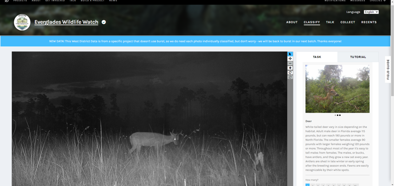Image resolution: width=394 pixels, height=186 pixels.
Task: Activate the pan/move image tool
Action: 290,59
